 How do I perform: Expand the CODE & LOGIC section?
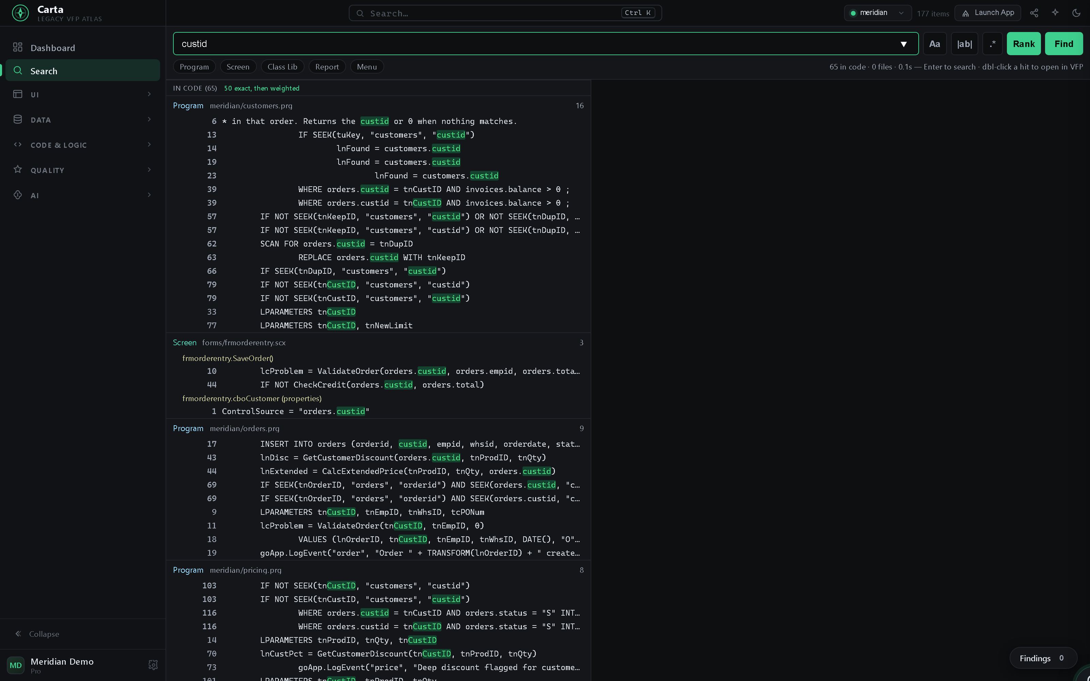pyautogui.click(x=83, y=145)
